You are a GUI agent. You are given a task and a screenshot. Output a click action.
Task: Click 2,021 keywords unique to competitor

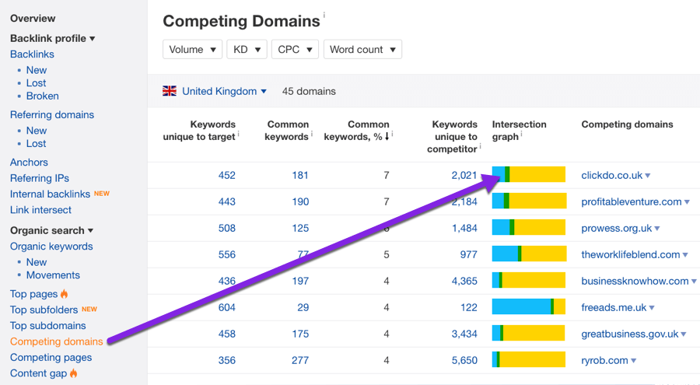pos(464,175)
